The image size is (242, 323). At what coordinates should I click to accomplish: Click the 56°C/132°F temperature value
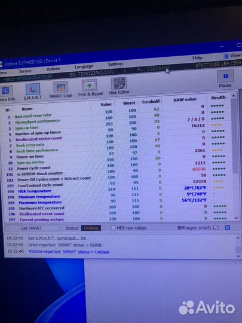(194, 200)
